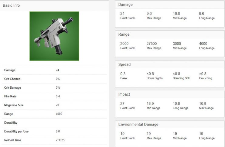
Task: Click Damage panel Max Range value 9.6
Action: [149, 14]
